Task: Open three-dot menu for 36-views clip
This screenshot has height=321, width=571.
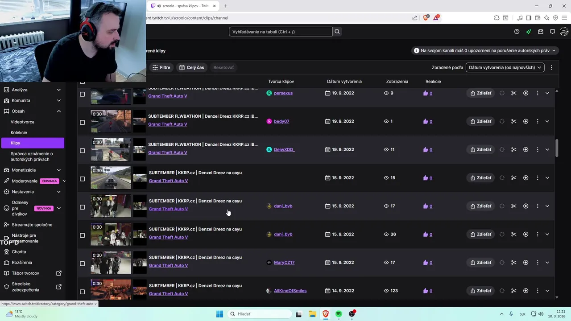Action: tap(538, 234)
